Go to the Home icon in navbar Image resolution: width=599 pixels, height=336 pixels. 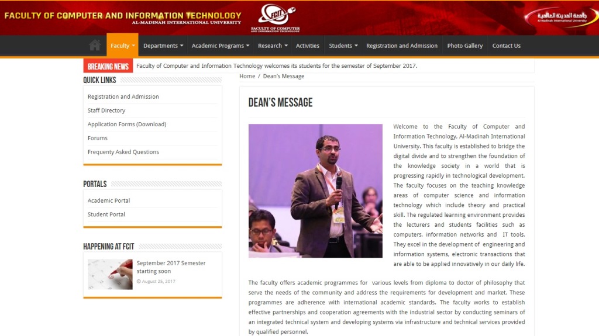pyautogui.click(x=95, y=46)
